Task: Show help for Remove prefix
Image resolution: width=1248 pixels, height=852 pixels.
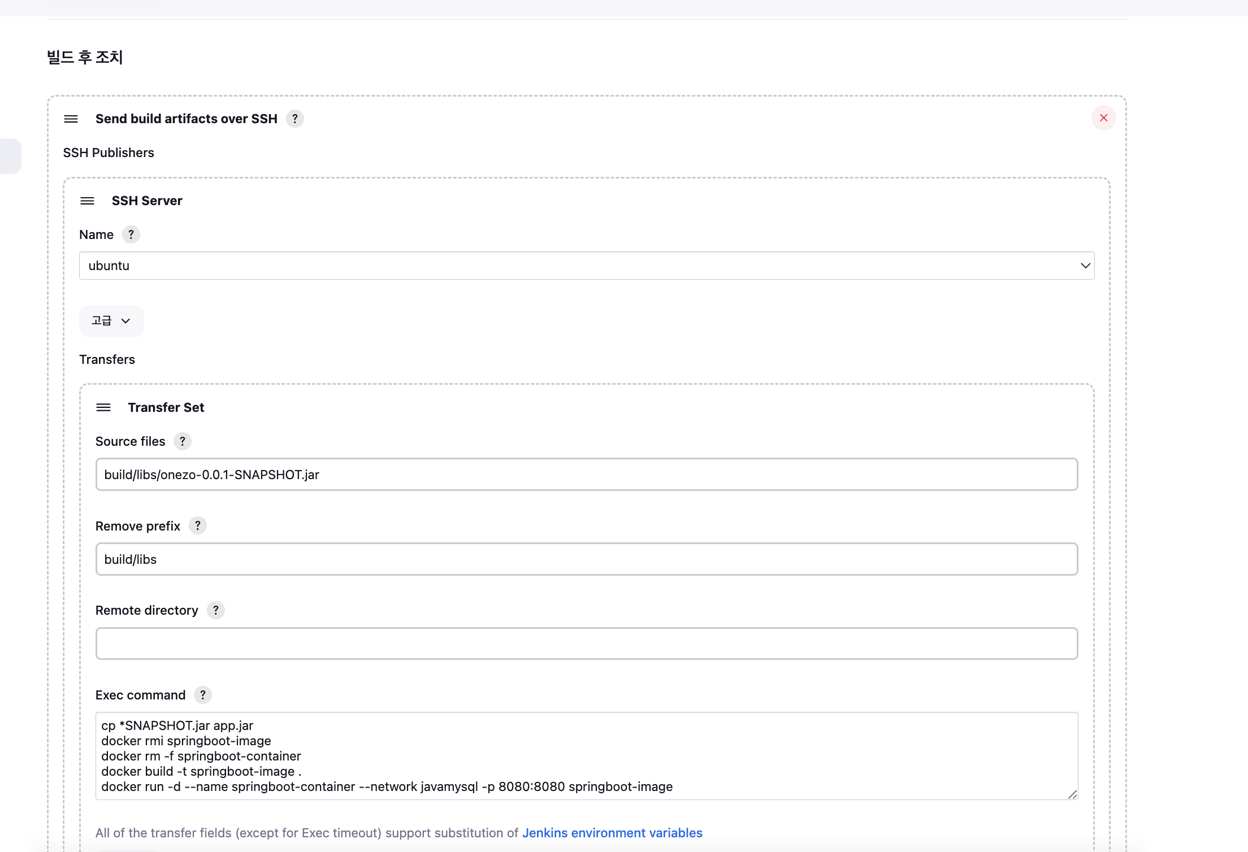Action: click(198, 525)
